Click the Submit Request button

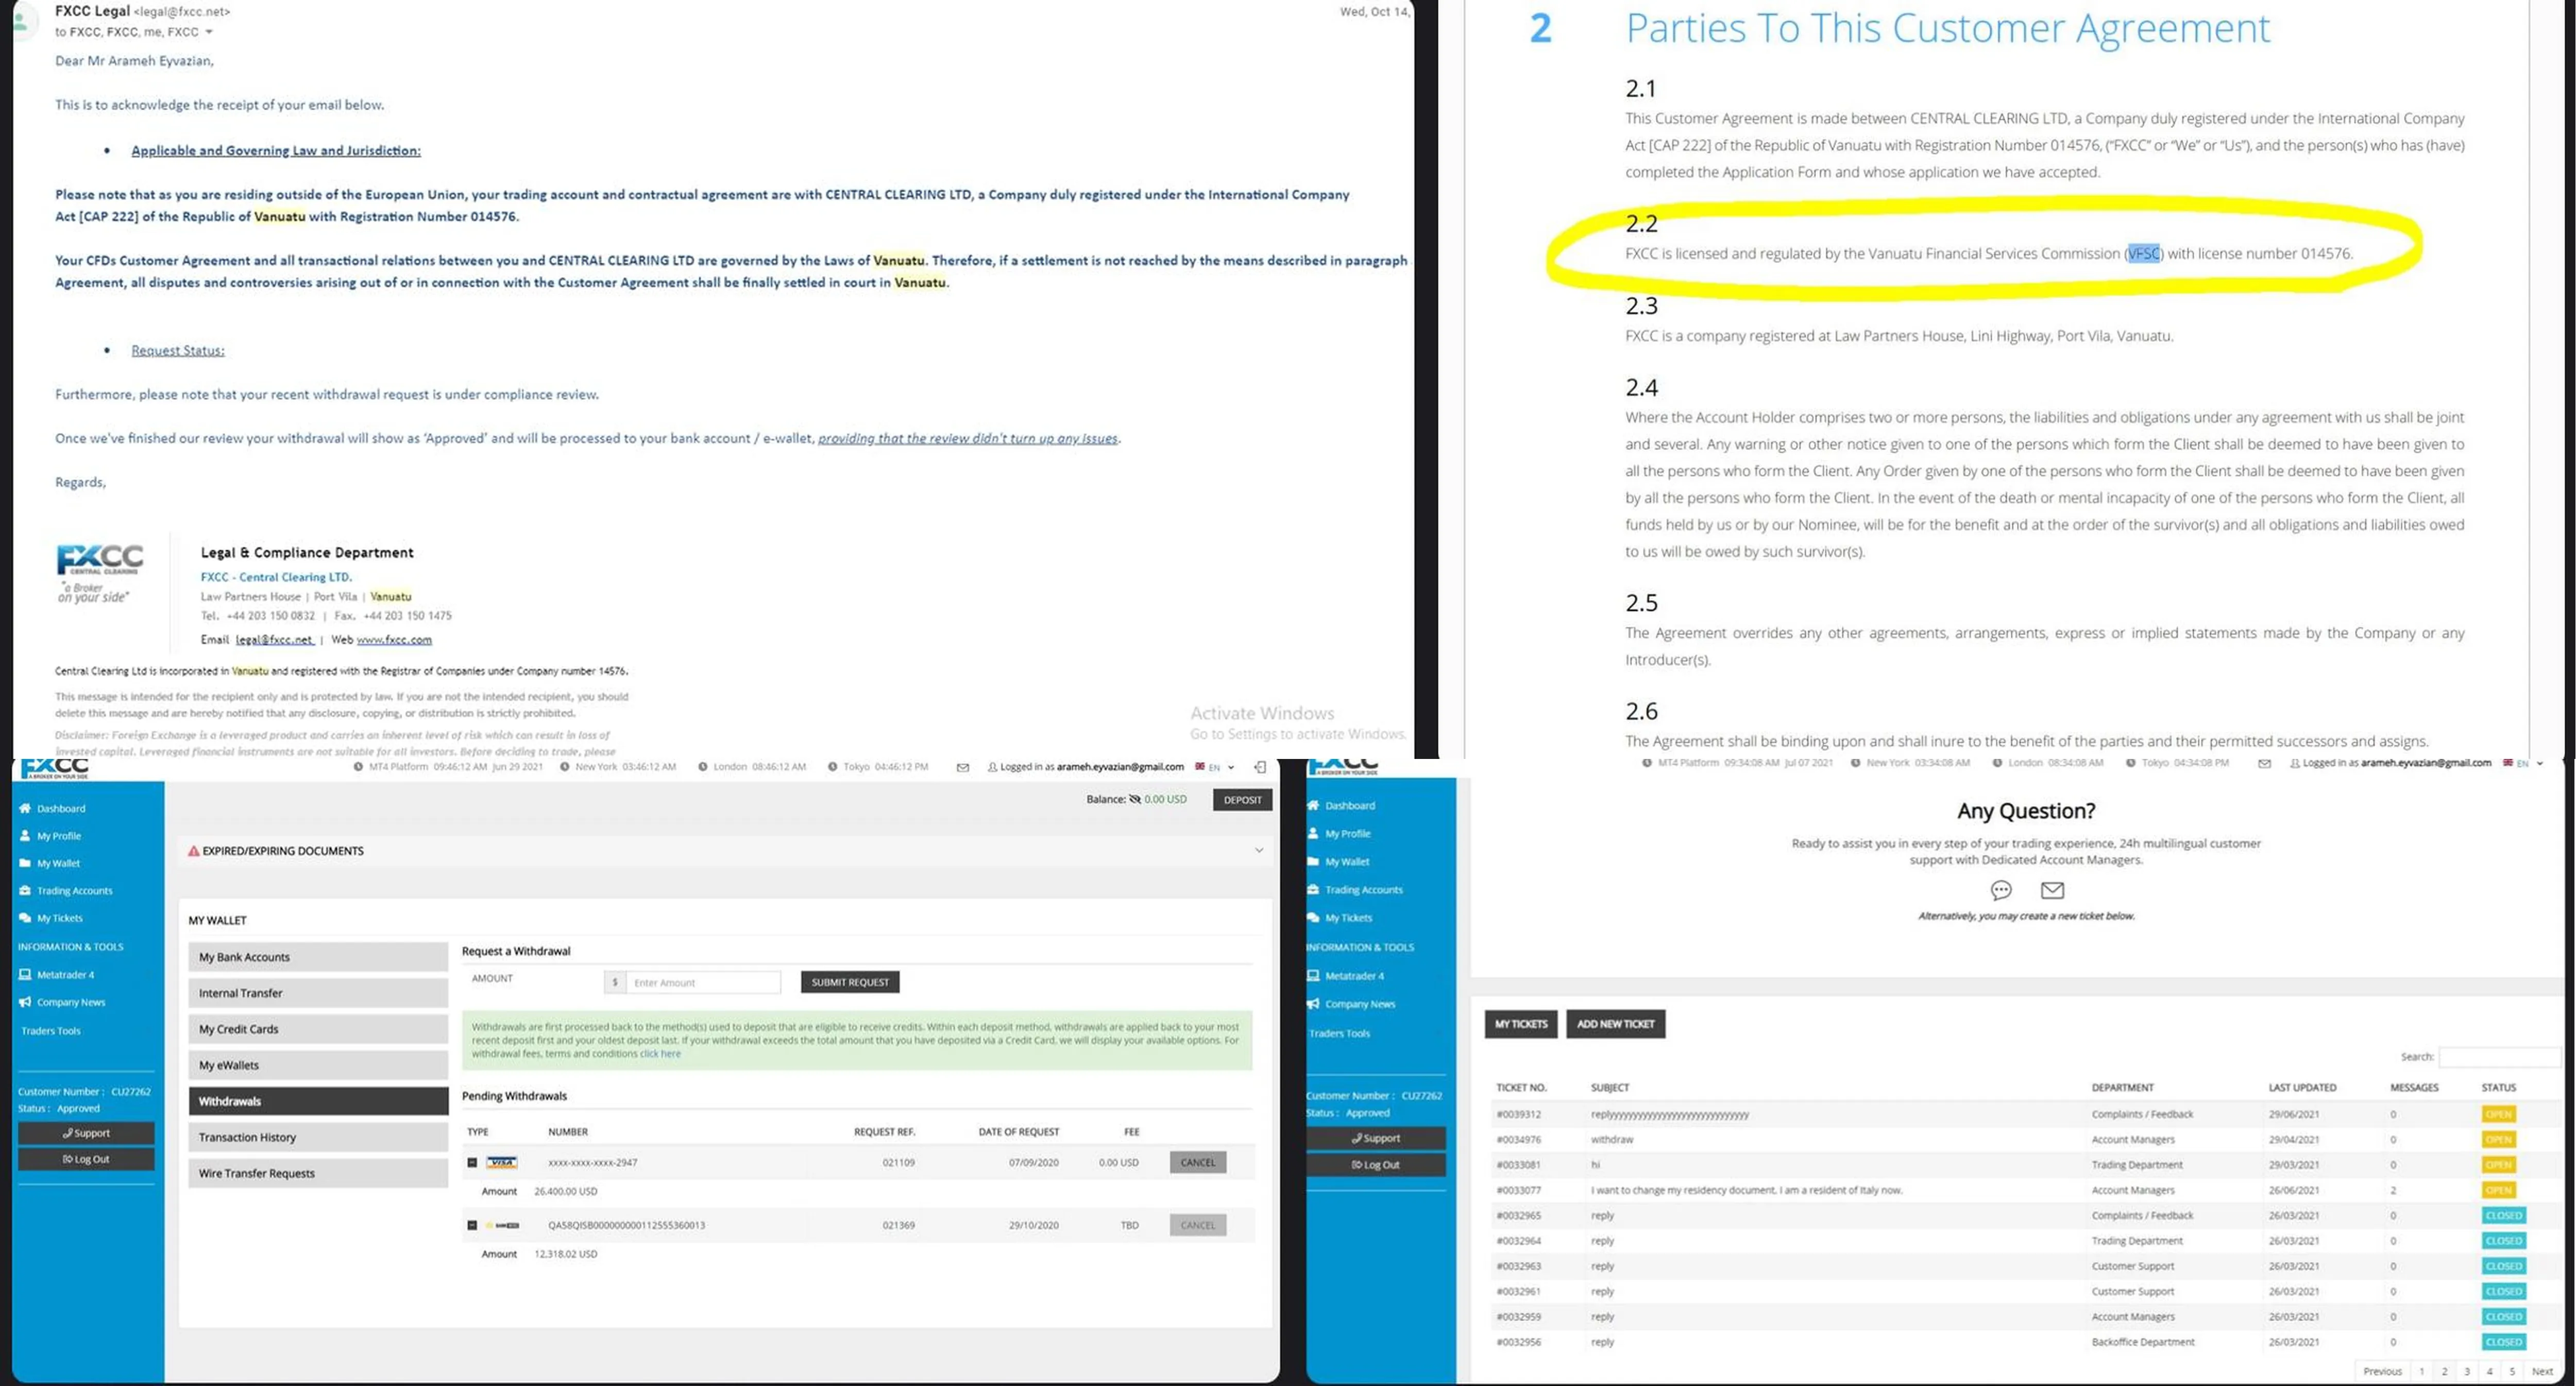click(x=850, y=982)
